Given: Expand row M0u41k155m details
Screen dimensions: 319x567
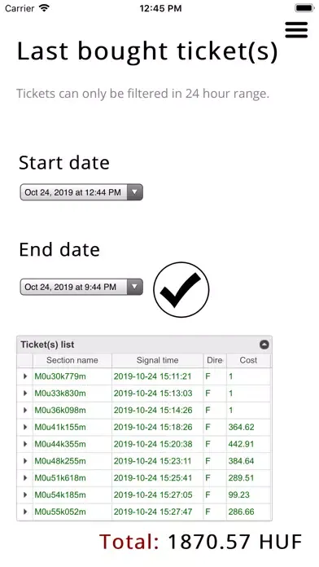Looking at the screenshot, I should point(25,427).
